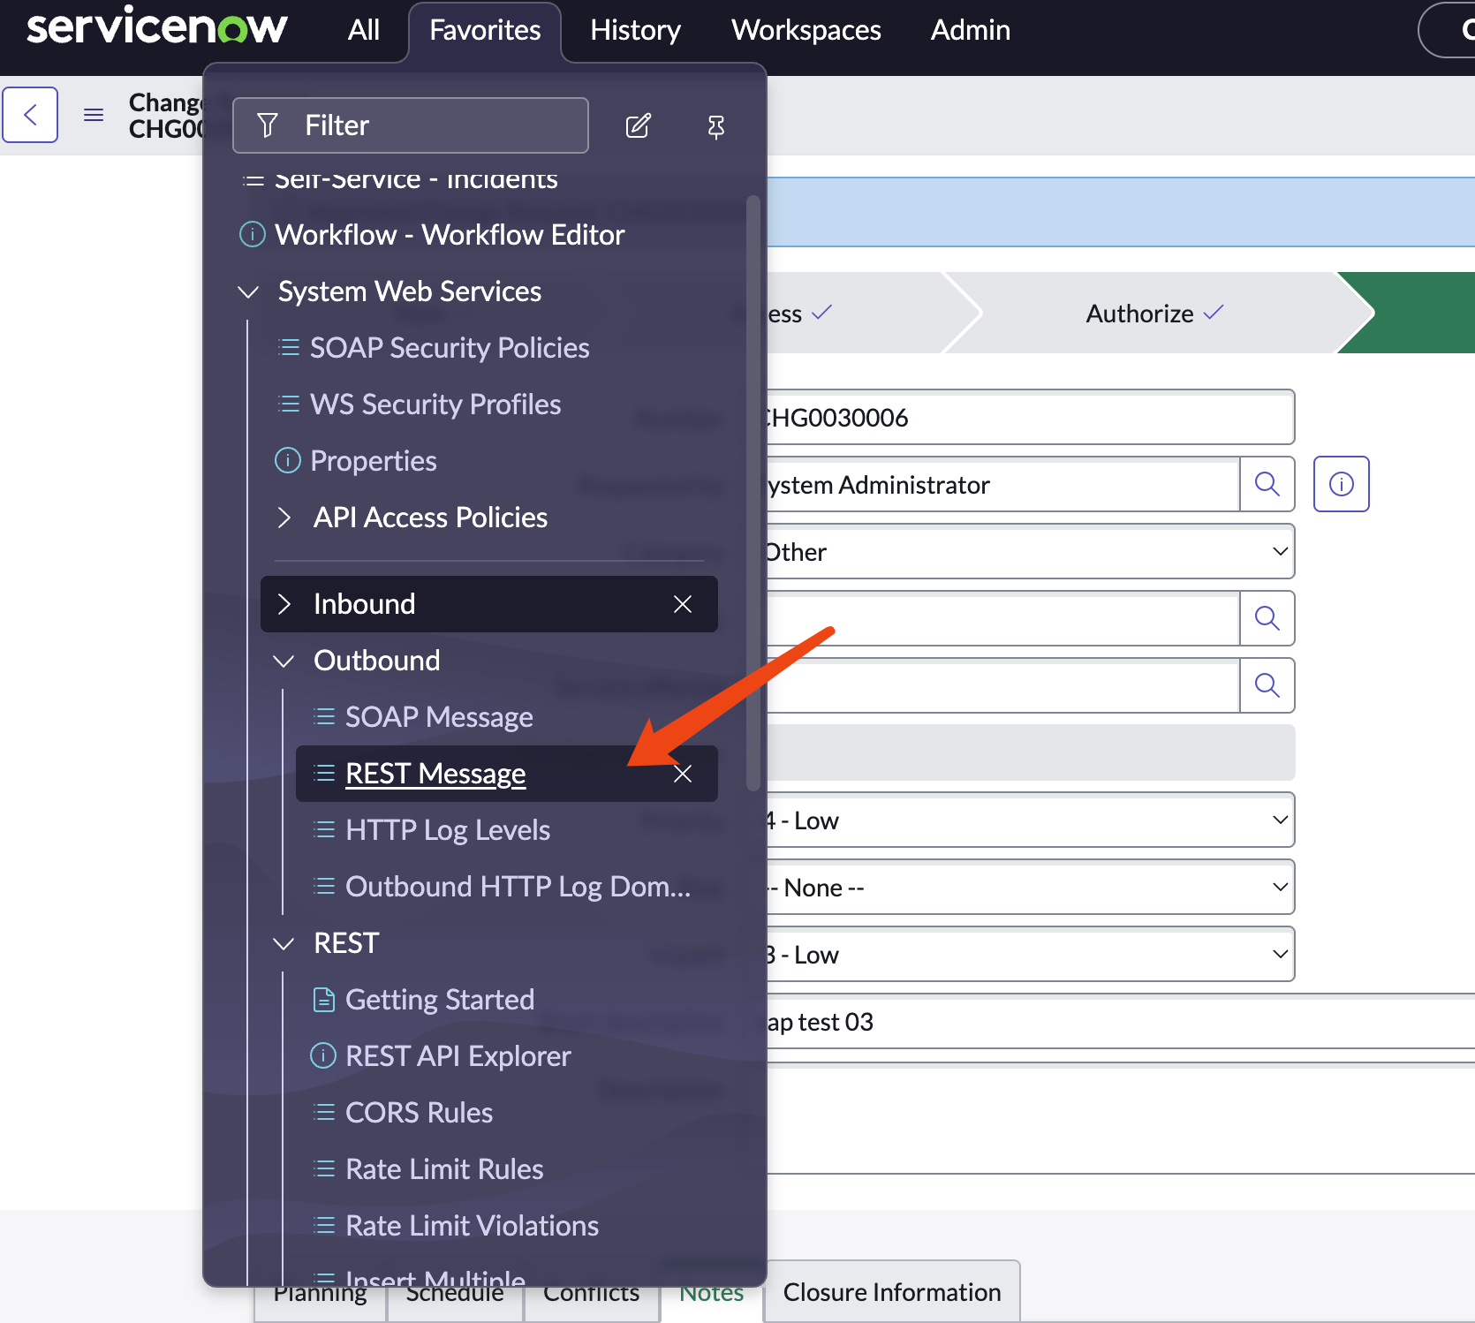The width and height of the screenshot is (1475, 1323).
Task: Collapse the Outbound section
Action: [284, 661]
